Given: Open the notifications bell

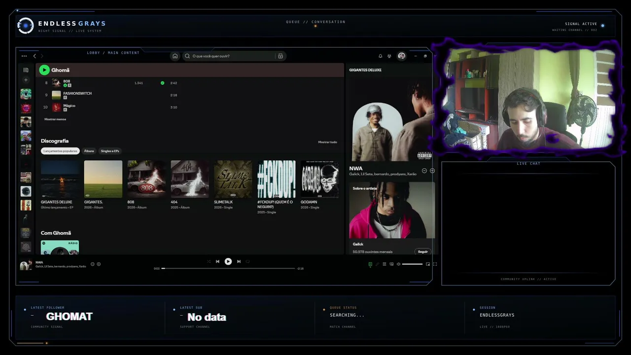Looking at the screenshot, I should pos(380,56).
